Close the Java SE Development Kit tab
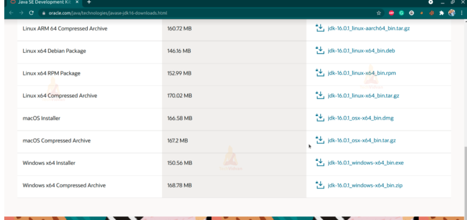Image resolution: width=467 pixels, height=220 pixels. [77, 2]
